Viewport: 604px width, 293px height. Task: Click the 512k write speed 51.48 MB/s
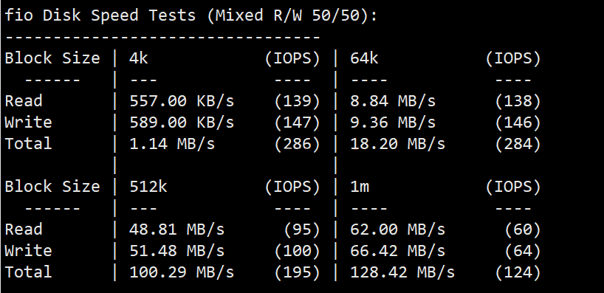[176, 251]
